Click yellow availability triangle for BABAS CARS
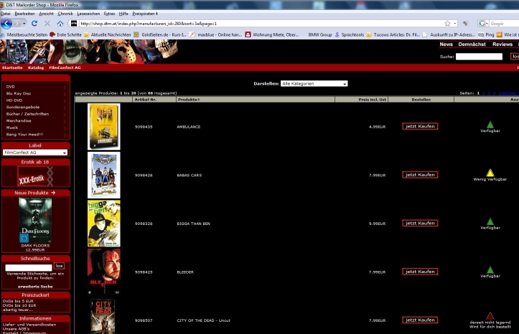Screen dimensions: 519x334 click(x=490, y=173)
